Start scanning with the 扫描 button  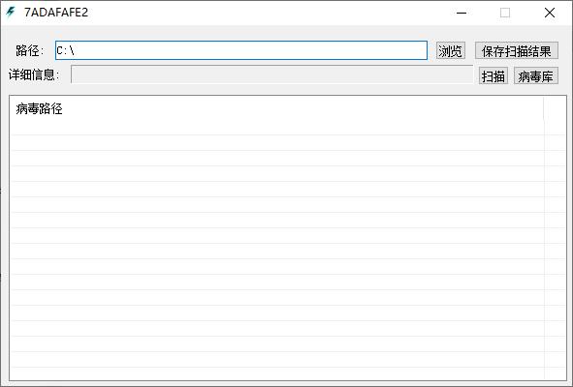(493, 75)
